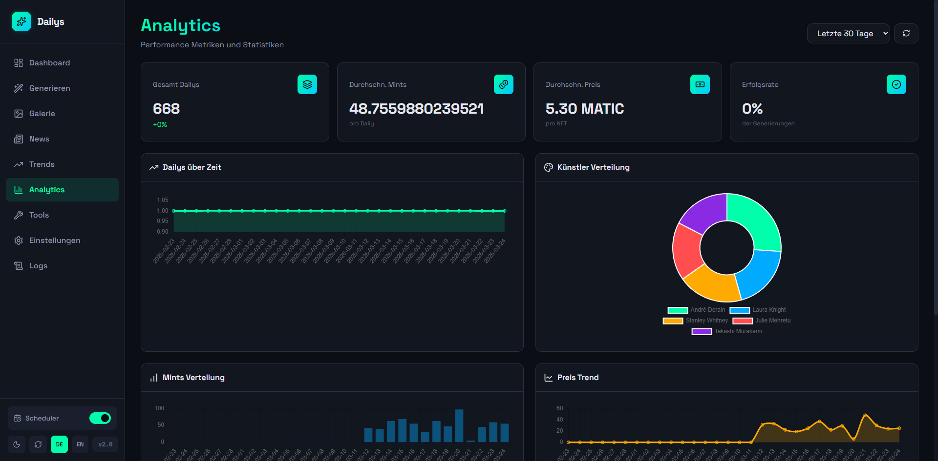Open Einstellungen in the sidebar
The image size is (938, 461).
55,241
